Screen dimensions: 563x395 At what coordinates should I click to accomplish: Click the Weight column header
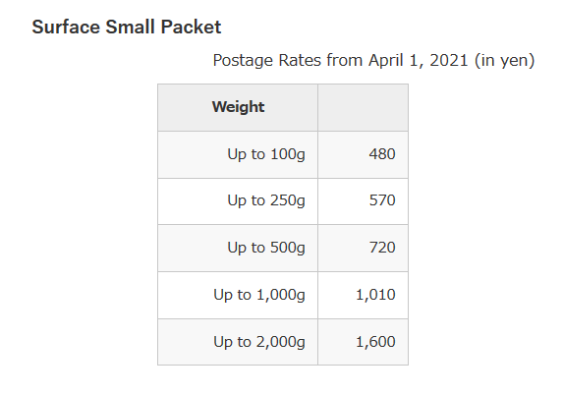click(x=238, y=107)
